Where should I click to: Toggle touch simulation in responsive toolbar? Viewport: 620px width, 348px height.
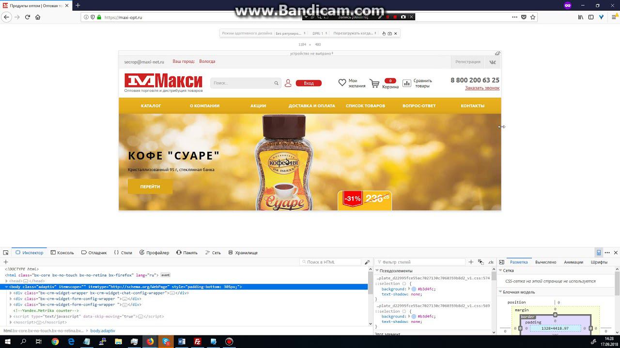pyautogui.click(x=384, y=33)
